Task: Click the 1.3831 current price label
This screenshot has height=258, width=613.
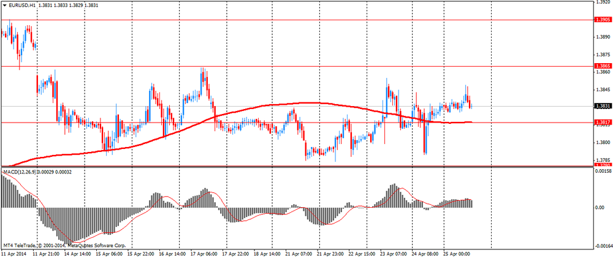Action: coord(603,106)
